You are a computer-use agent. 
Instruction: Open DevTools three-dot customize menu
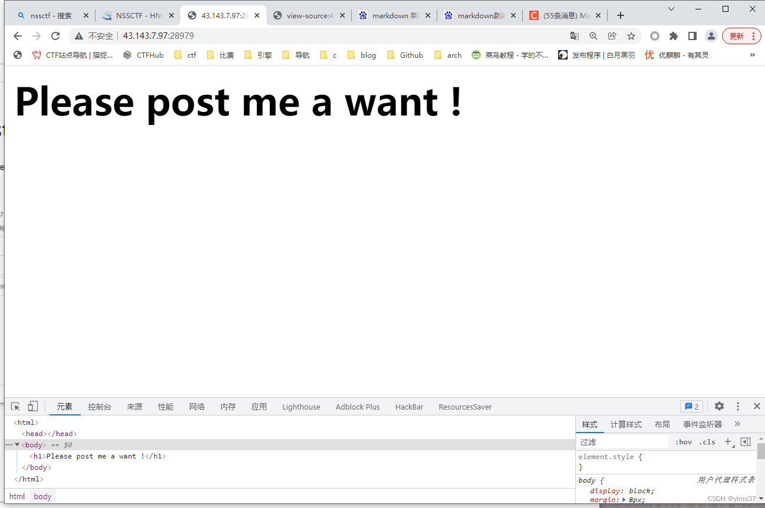pyautogui.click(x=738, y=406)
